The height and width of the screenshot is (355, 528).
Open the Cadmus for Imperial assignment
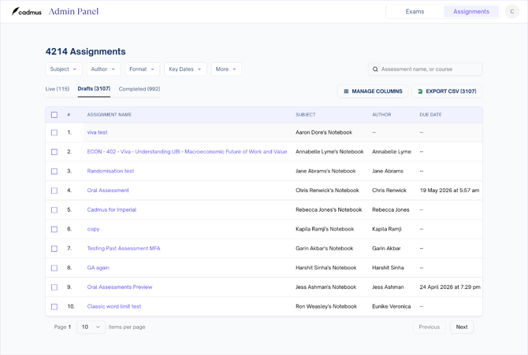click(x=112, y=210)
